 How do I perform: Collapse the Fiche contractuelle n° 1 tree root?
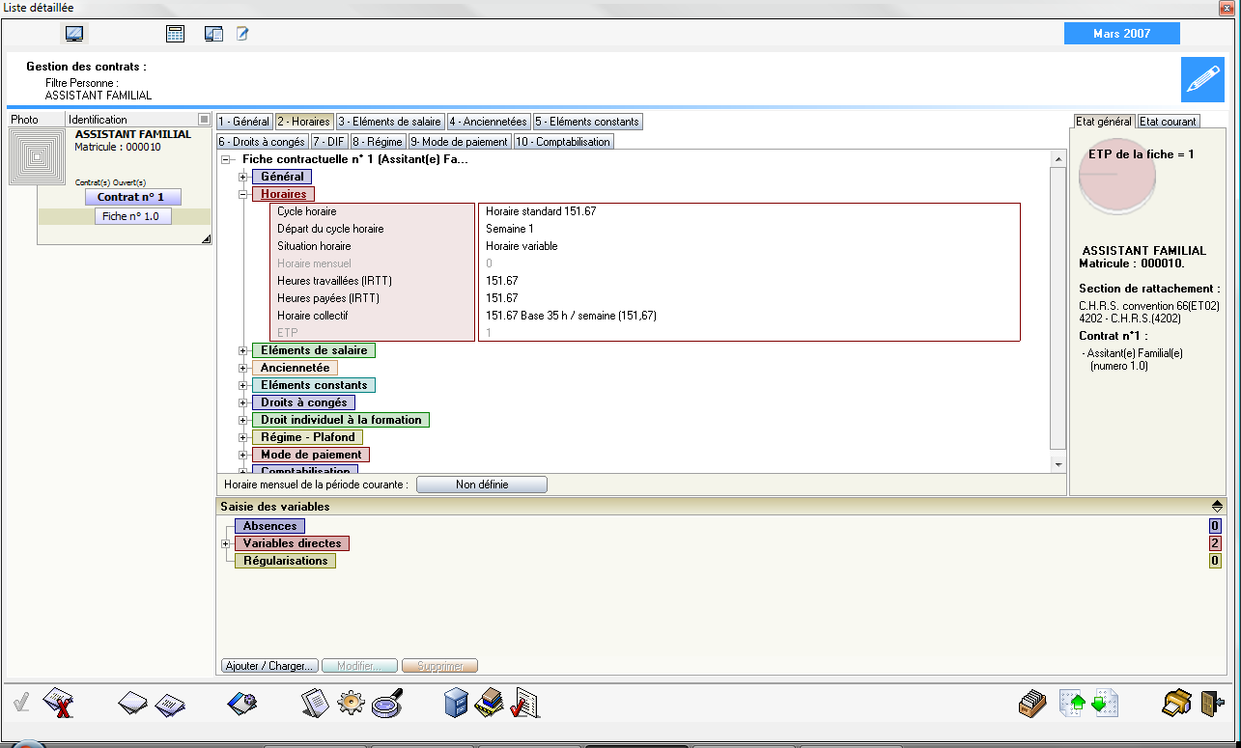(226, 159)
